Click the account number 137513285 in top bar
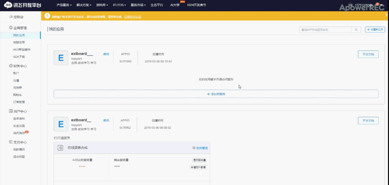Image resolution: width=389 pixels, height=185 pixels. coord(364,5)
